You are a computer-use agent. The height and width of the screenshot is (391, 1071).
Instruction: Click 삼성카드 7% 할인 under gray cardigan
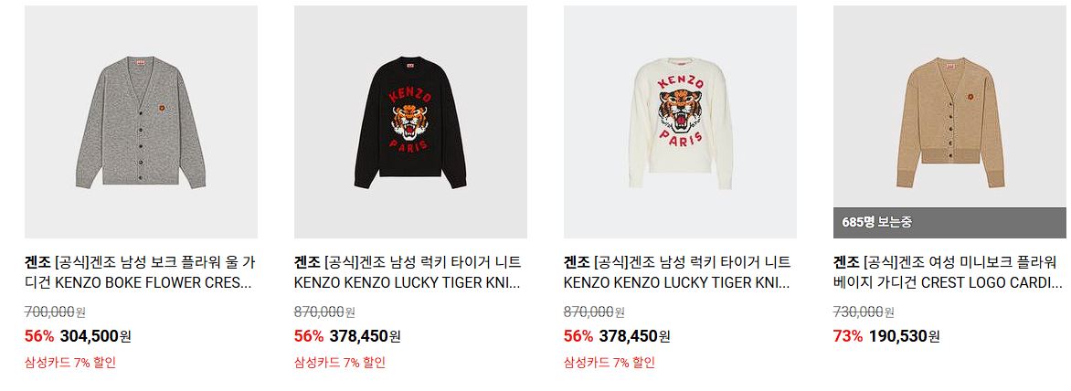[x=70, y=363]
